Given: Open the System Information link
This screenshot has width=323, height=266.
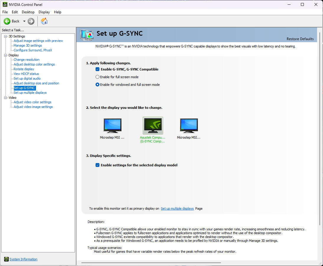Looking at the screenshot, I should pos(24,259).
